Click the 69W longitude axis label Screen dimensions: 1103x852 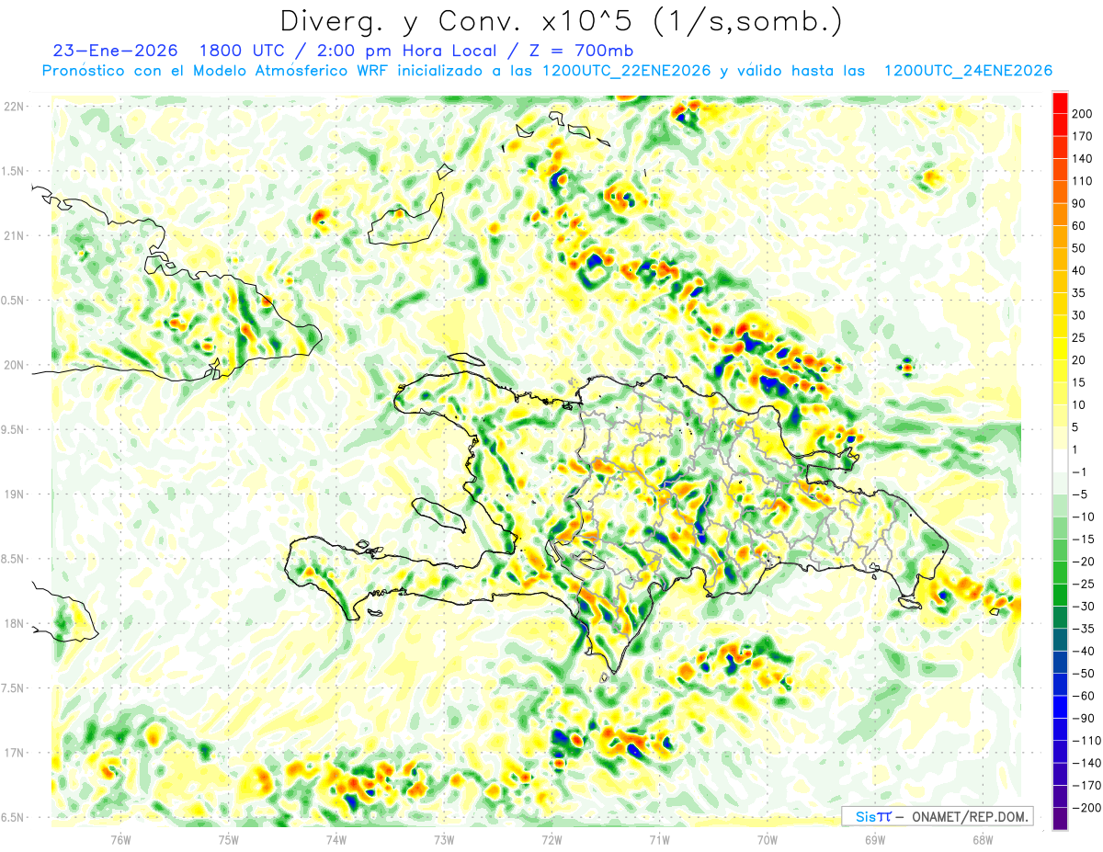tap(875, 839)
